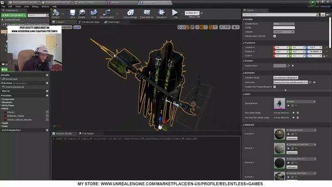Select scale gizmo mode in viewport
Screen dimensions: 332x187
click(x=188, y=27)
